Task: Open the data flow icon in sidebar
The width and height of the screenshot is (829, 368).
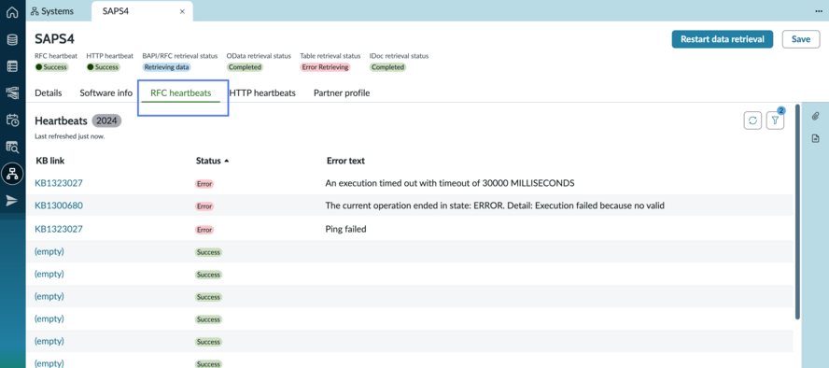Action: point(11,93)
